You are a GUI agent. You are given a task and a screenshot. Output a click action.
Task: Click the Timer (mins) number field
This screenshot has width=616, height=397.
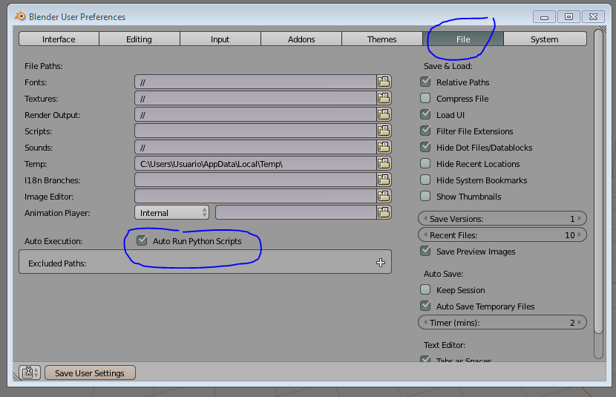pos(502,322)
